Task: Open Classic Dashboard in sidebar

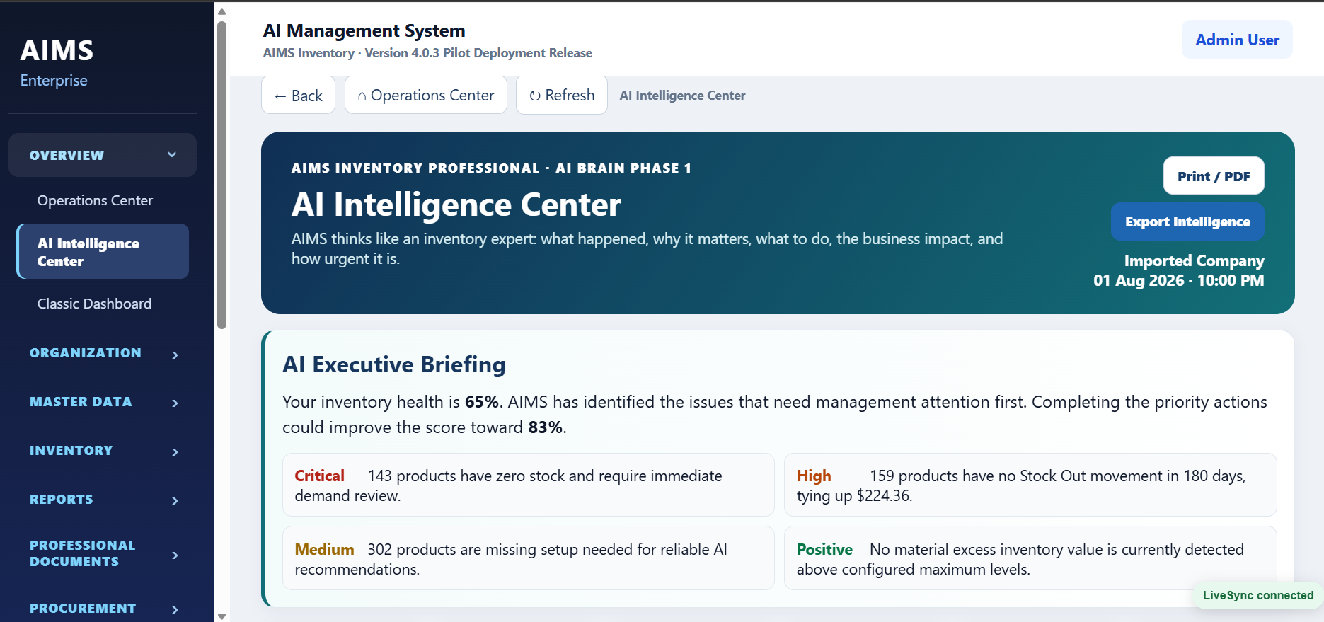Action: (94, 304)
